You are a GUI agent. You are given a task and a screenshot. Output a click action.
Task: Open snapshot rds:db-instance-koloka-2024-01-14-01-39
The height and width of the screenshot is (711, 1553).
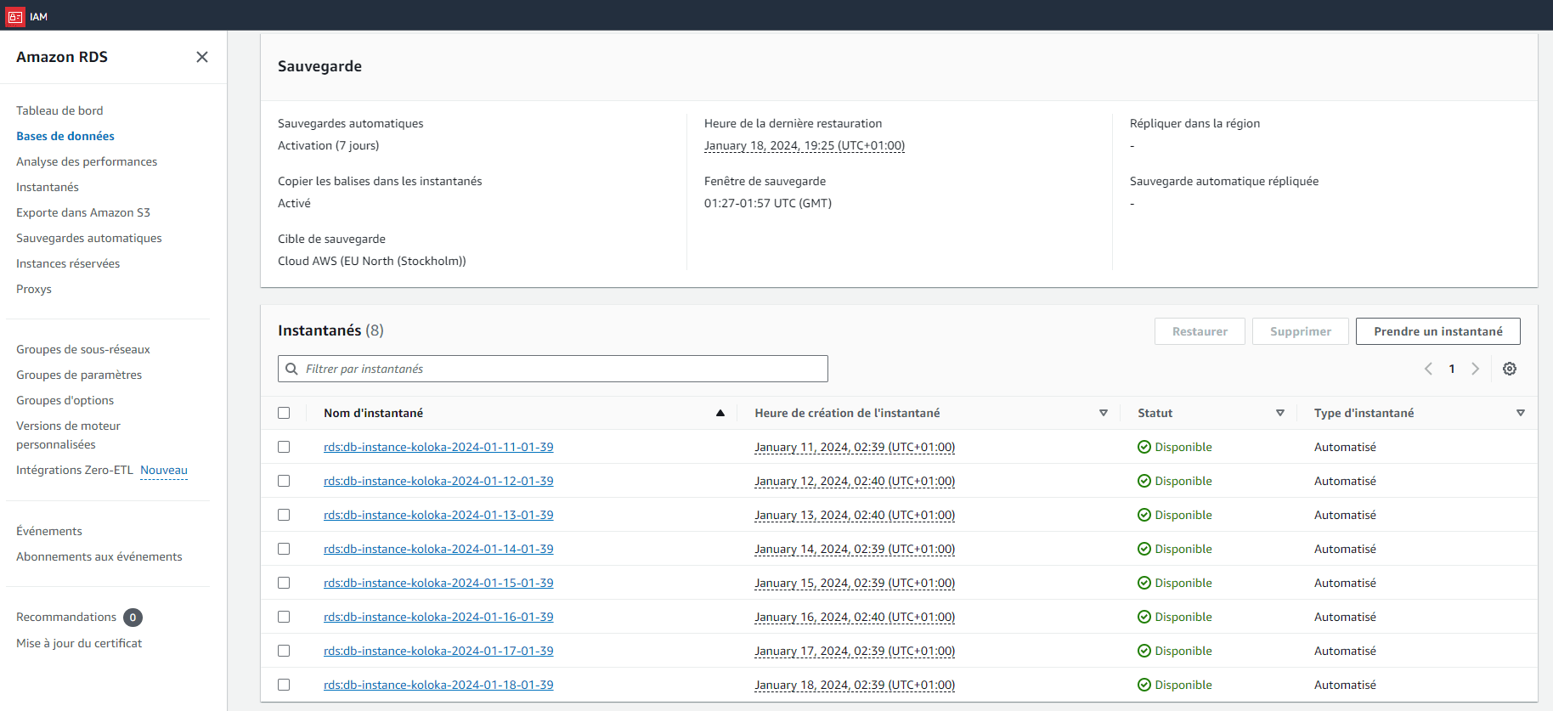pyautogui.click(x=438, y=549)
